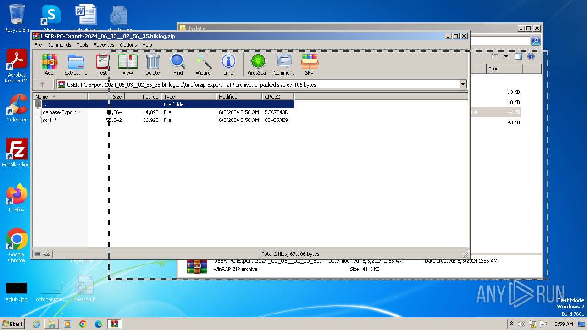The image size is (587, 330).
Task: Click the Test toolbar icon
Action: 102,64
